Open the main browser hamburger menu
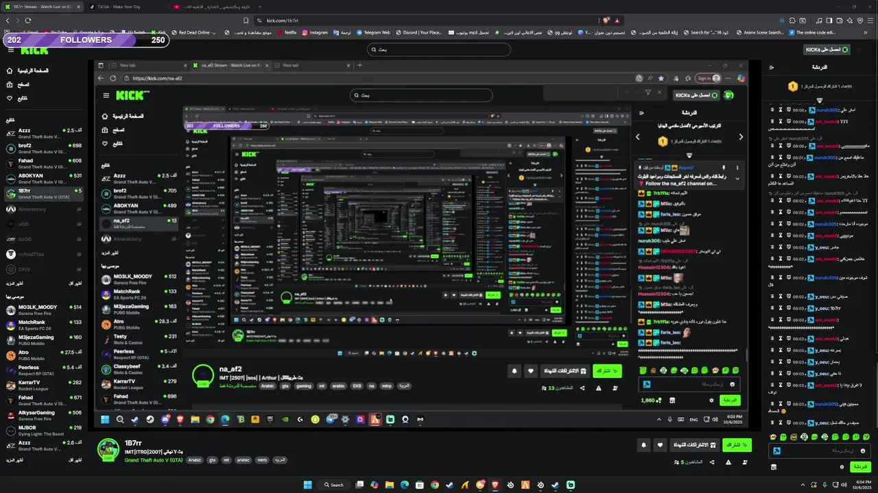 871,21
